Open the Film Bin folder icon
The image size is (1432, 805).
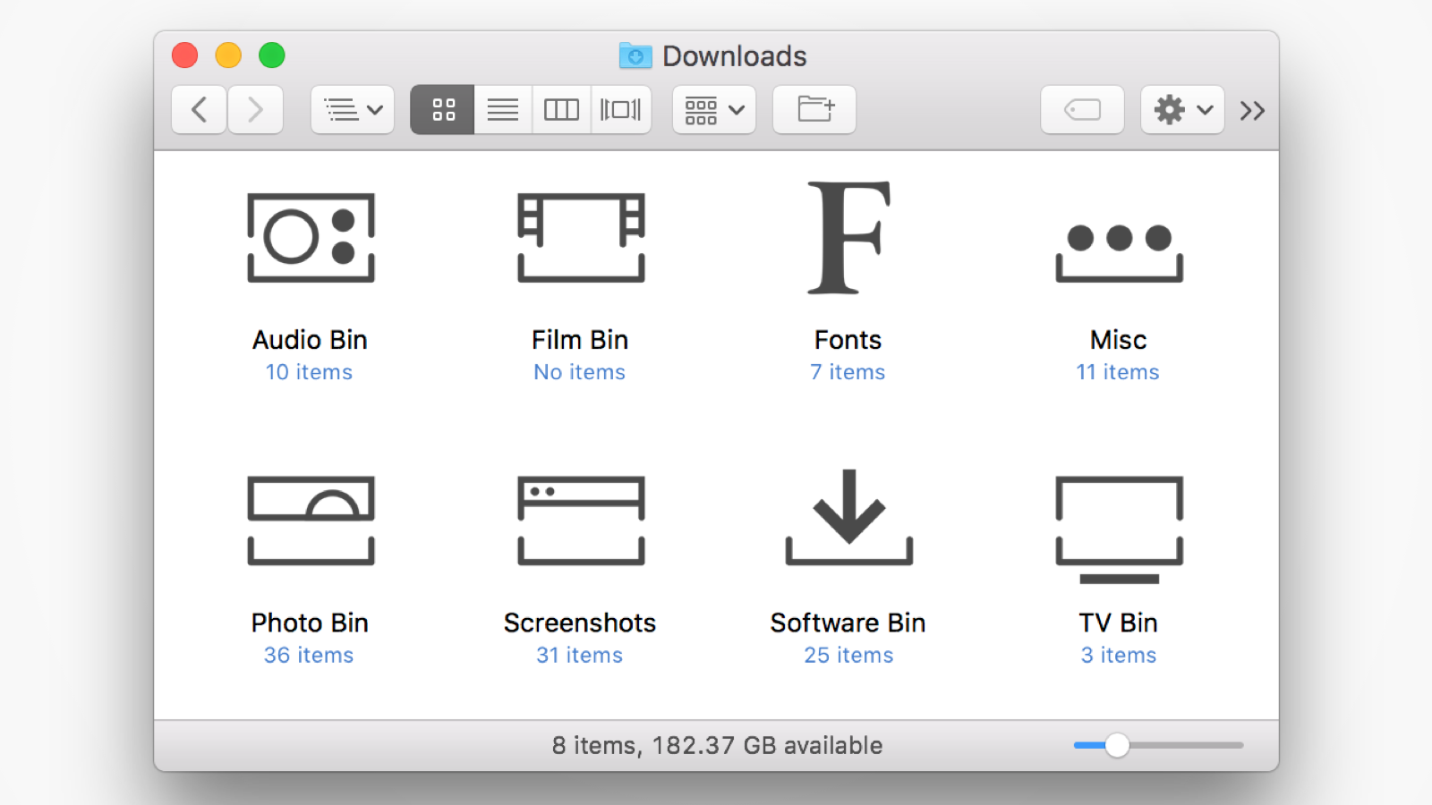[581, 238]
